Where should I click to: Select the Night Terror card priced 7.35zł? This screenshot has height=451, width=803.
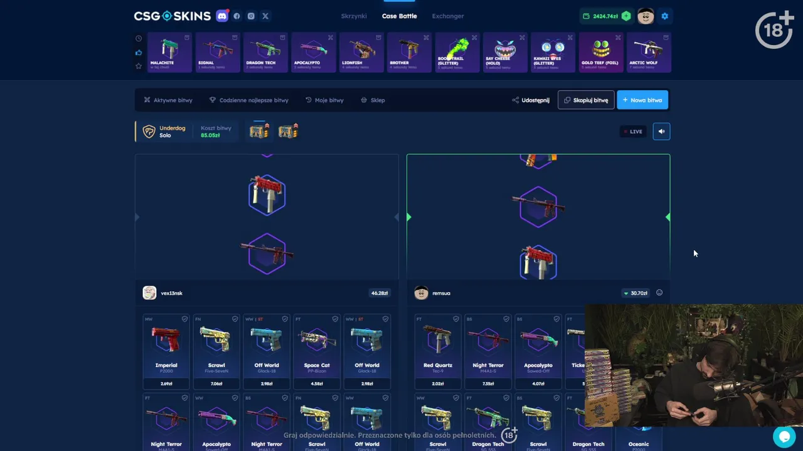point(488,351)
